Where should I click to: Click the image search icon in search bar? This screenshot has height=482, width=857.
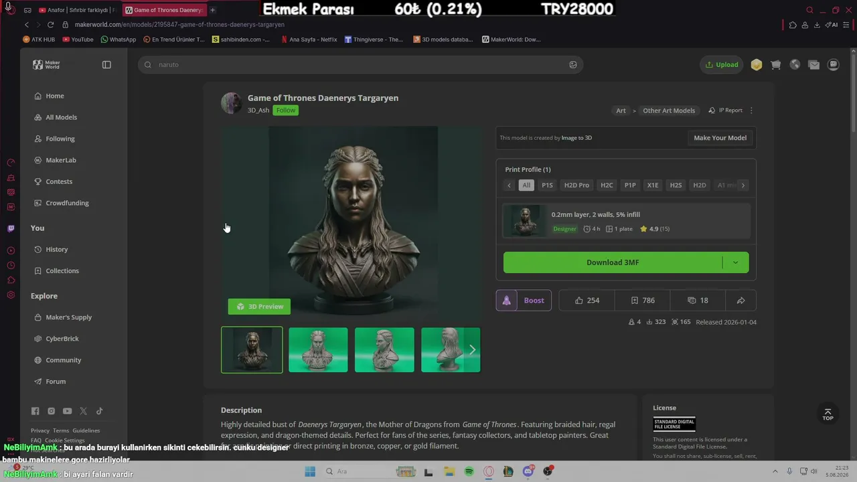tap(573, 65)
